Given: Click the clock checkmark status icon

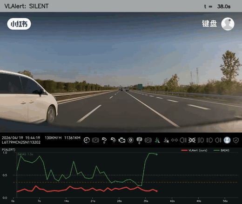Looking at the screenshot, I should coord(87,140).
